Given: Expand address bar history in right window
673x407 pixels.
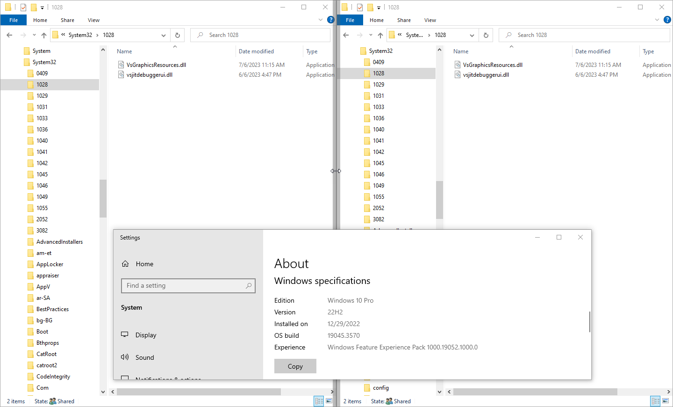Looking at the screenshot, I should pos(472,35).
